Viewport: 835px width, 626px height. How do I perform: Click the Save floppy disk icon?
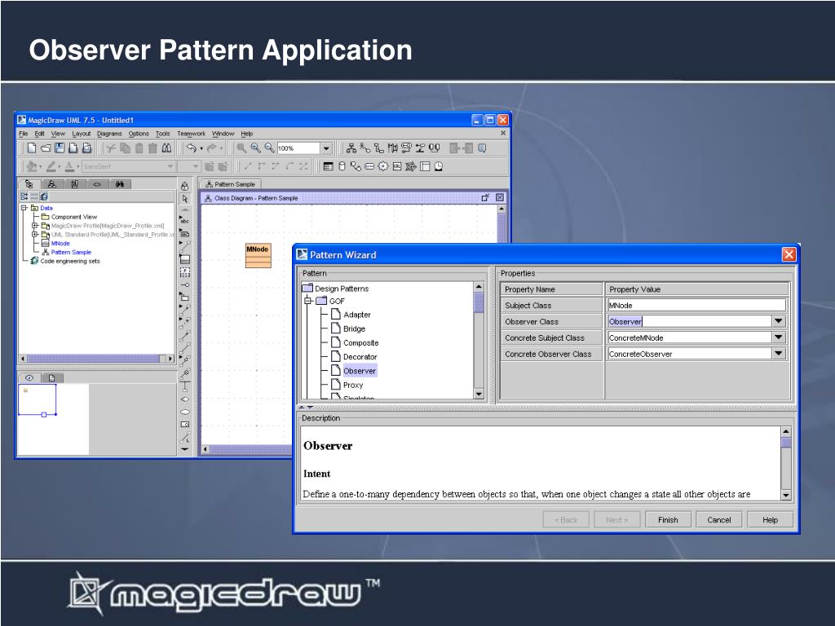[60, 148]
